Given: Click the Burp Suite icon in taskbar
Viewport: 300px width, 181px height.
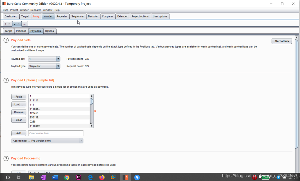Looking at the screenshot, I should [x=125, y=177].
